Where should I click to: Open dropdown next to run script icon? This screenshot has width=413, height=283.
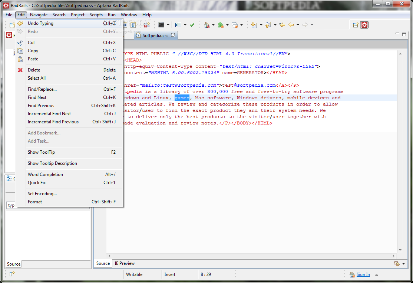click(185, 25)
